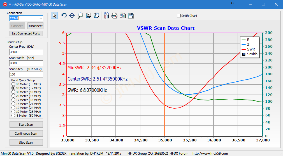Click the chart depth icon
The width and height of the screenshot is (283, 156).
click(x=88, y=15)
